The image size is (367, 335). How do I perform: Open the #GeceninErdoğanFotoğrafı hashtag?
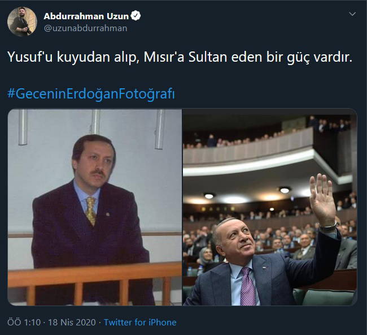[x=91, y=93]
